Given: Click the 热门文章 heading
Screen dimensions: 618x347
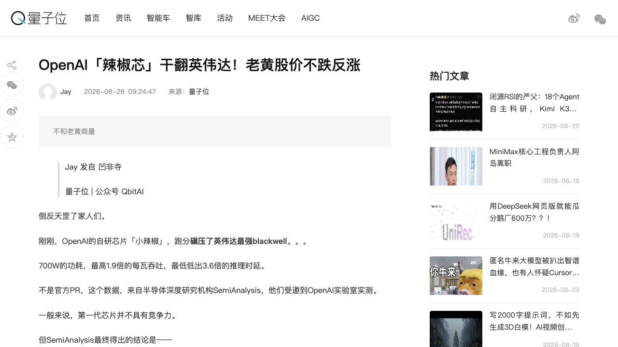Looking at the screenshot, I should pyautogui.click(x=449, y=76).
